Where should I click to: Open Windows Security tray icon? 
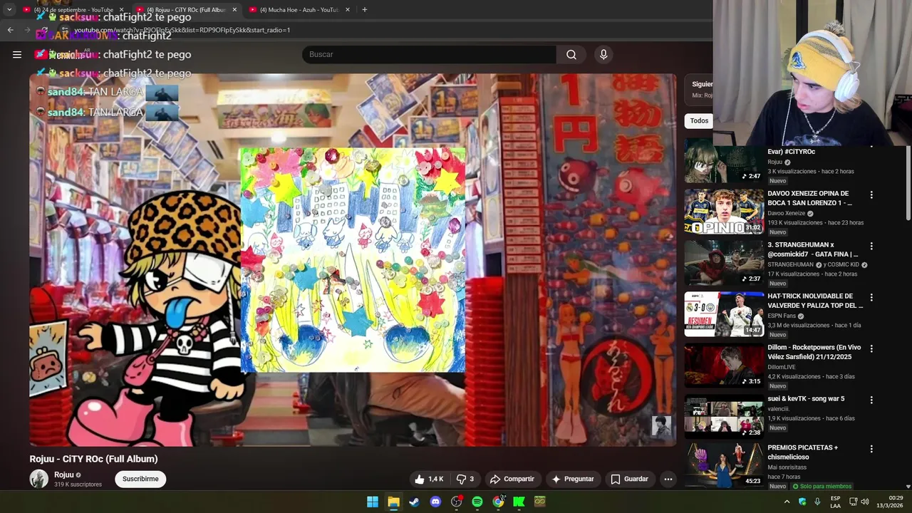coord(802,502)
